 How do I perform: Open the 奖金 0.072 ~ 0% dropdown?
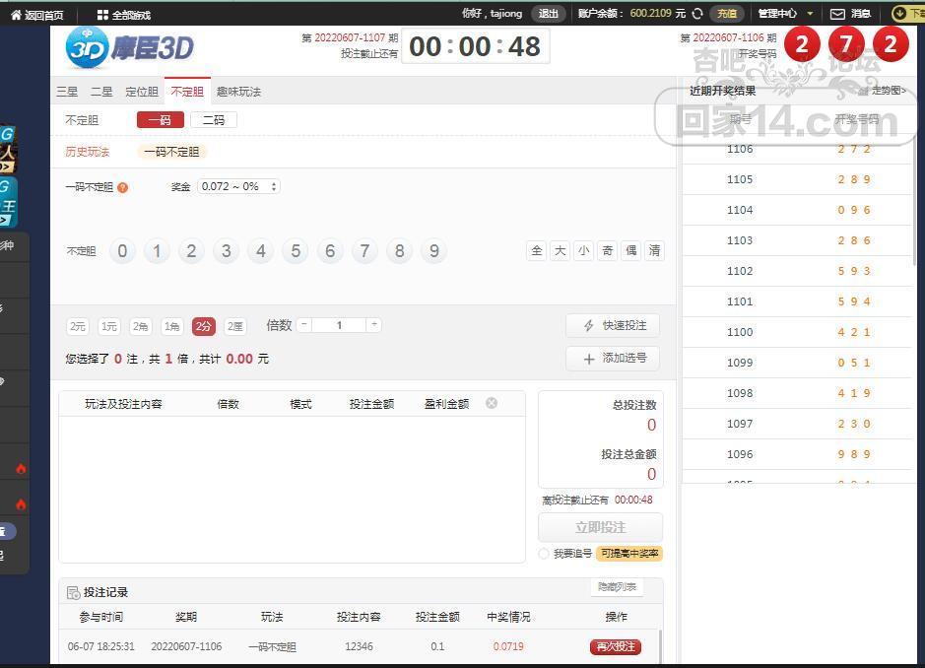pyautogui.click(x=239, y=186)
